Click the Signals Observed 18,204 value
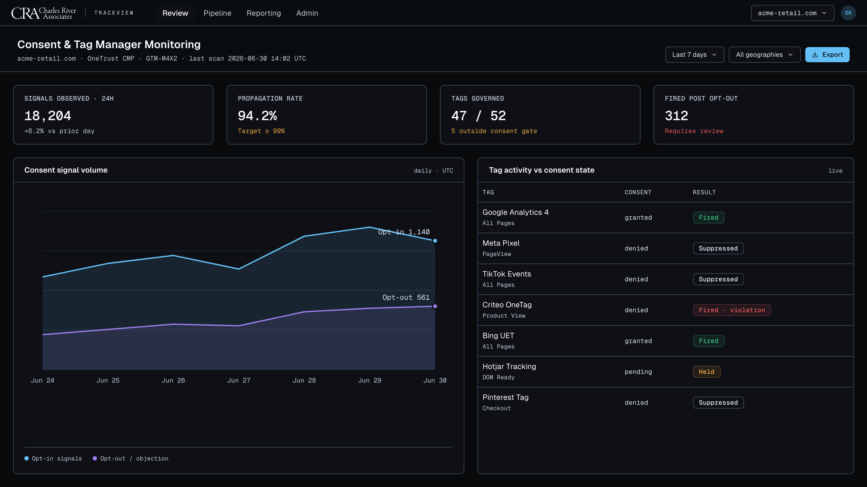The width and height of the screenshot is (867, 487). pyautogui.click(x=47, y=116)
